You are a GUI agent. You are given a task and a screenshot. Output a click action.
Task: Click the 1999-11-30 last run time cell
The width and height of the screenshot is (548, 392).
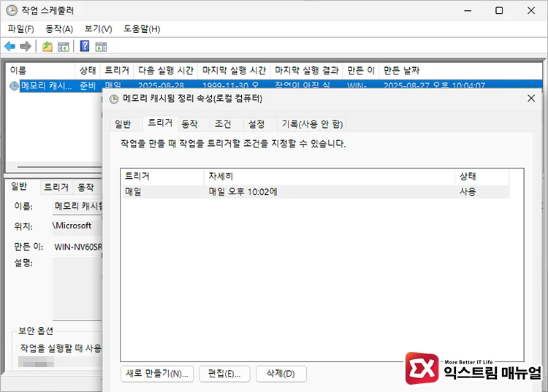(x=230, y=85)
